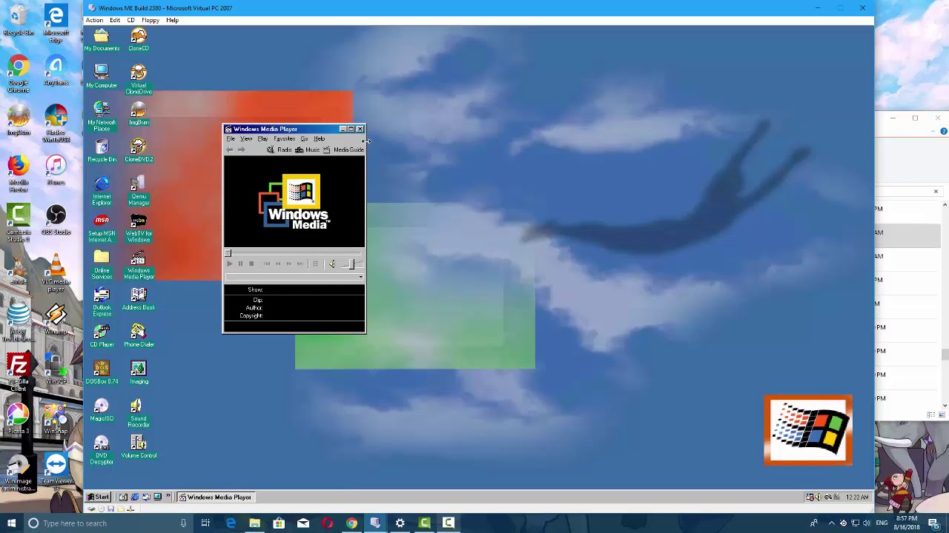Open MagicISO desktop icon
Screen dimensions: 949x533
(x=102, y=409)
